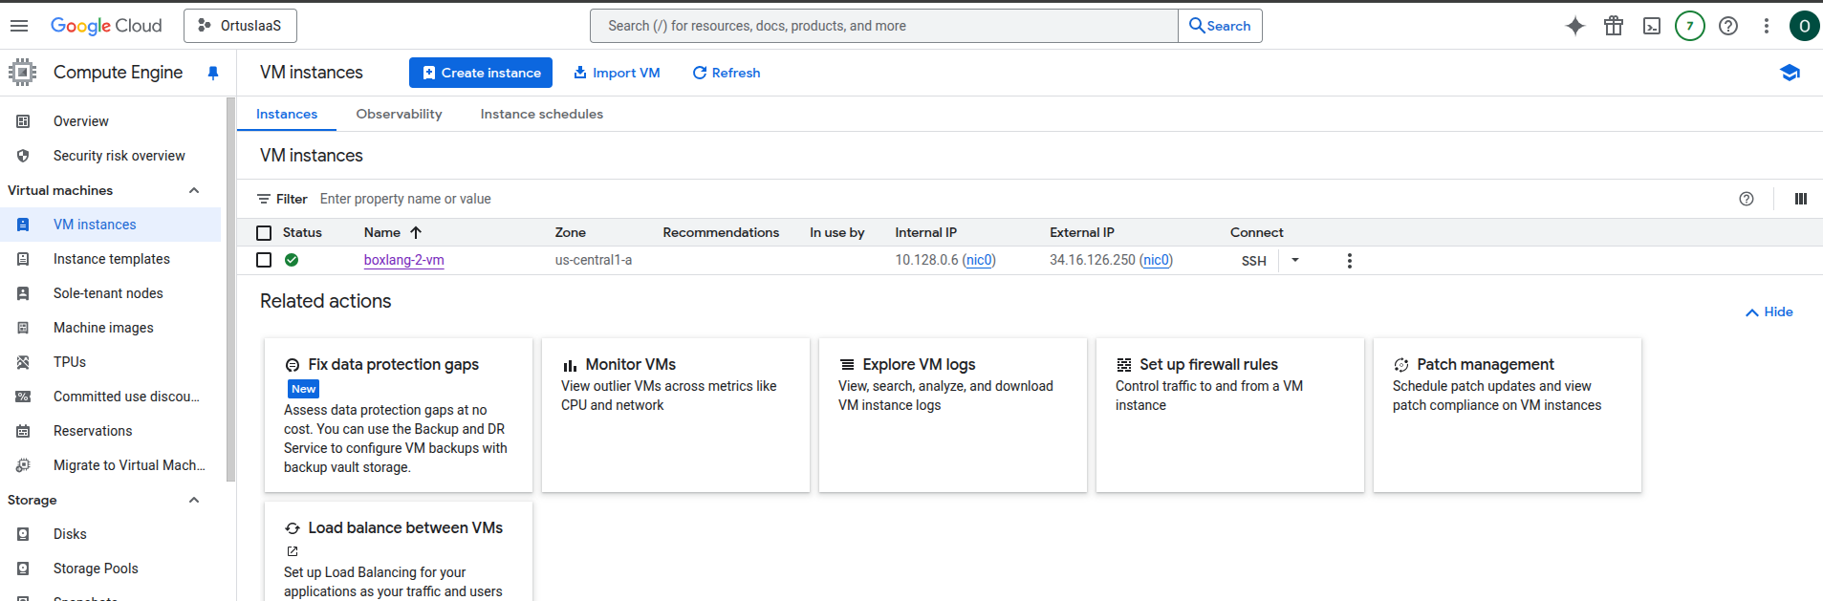Switch to the Instances tab
1823x601 pixels.
[287, 114]
